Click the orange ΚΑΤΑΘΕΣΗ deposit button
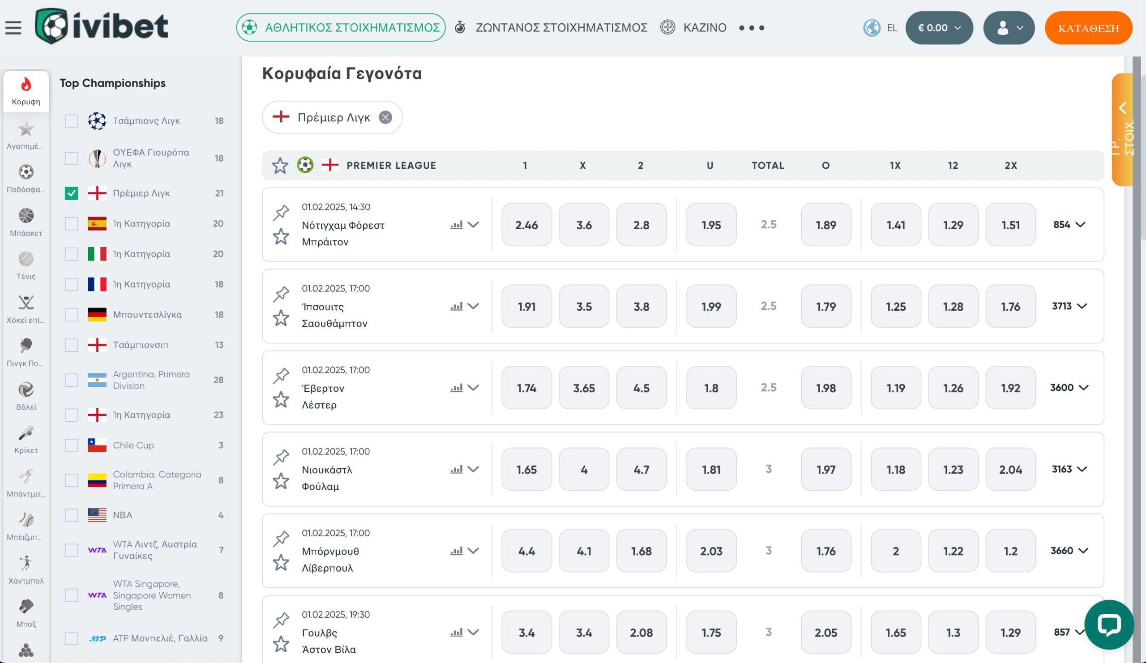This screenshot has width=1146, height=663. pos(1088,28)
